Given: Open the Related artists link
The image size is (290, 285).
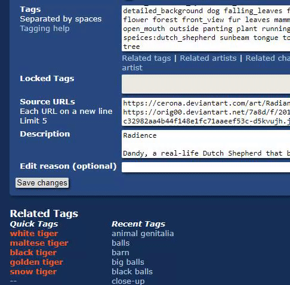Looking at the screenshot, I should coord(208,58).
